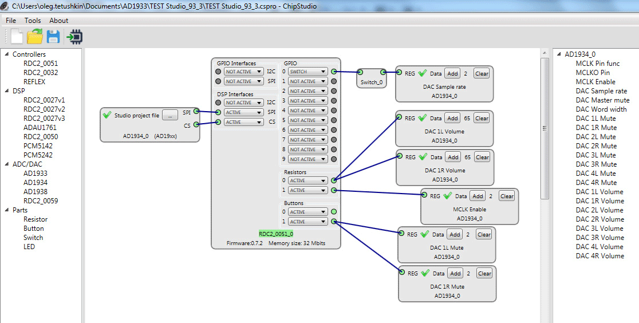Screen dimensions: 639x323
Task: Click the green checkmark on MCLK Enable block
Action: pyautogui.click(x=447, y=196)
